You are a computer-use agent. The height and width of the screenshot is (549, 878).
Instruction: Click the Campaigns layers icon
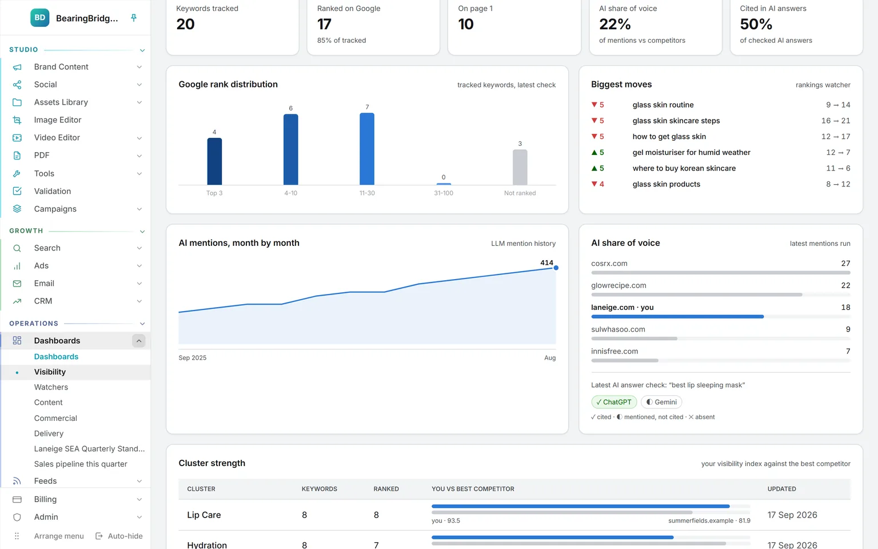(x=17, y=209)
